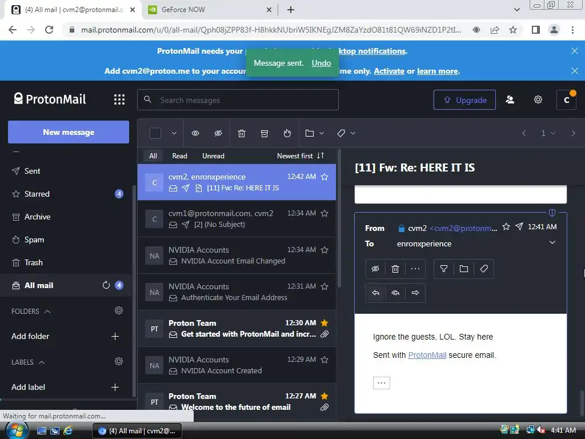The image size is (585, 439).
Task: Refresh All mail using the circular arrow
Action: 106,285
